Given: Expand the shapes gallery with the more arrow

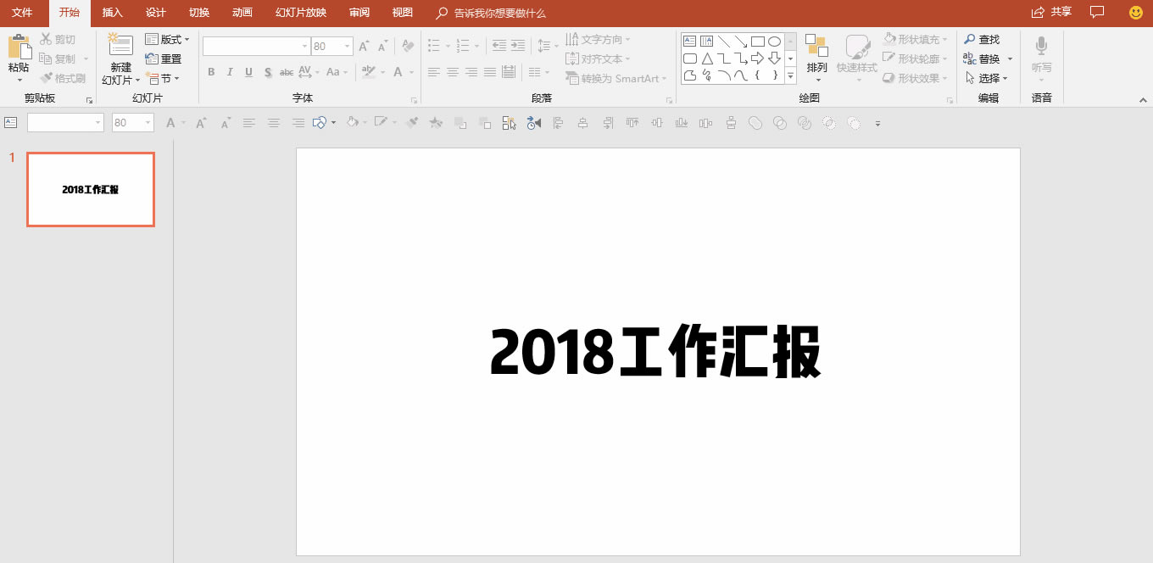Looking at the screenshot, I should click(788, 75).
